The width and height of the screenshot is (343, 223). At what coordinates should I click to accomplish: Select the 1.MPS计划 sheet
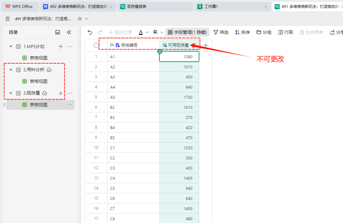coord(34,47)
